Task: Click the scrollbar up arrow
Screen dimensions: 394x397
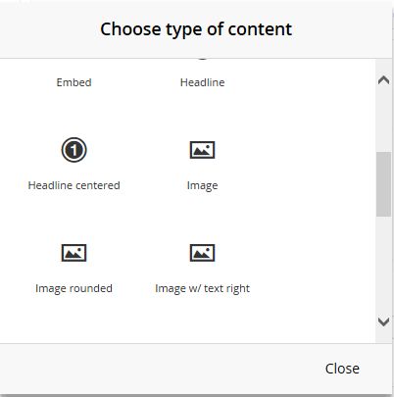Action: (383, 80)
